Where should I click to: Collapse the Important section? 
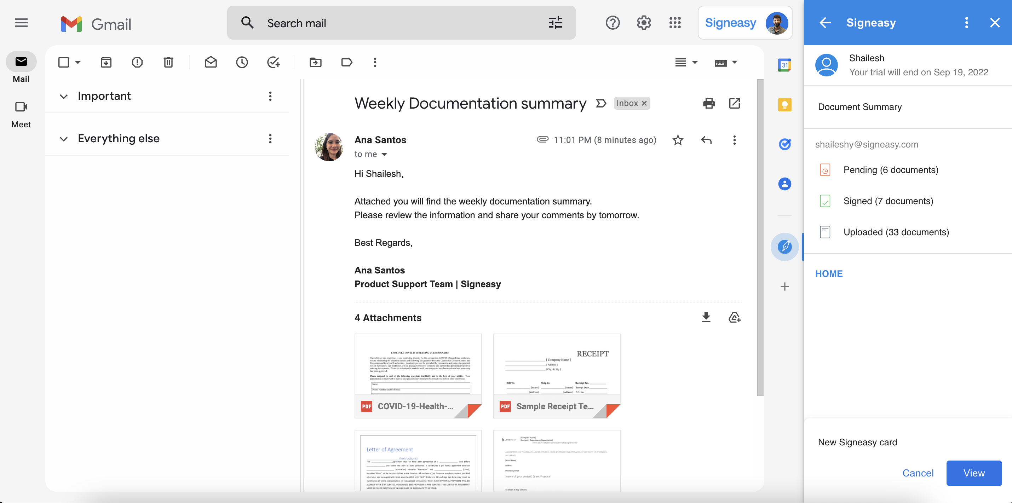[64, 97]
